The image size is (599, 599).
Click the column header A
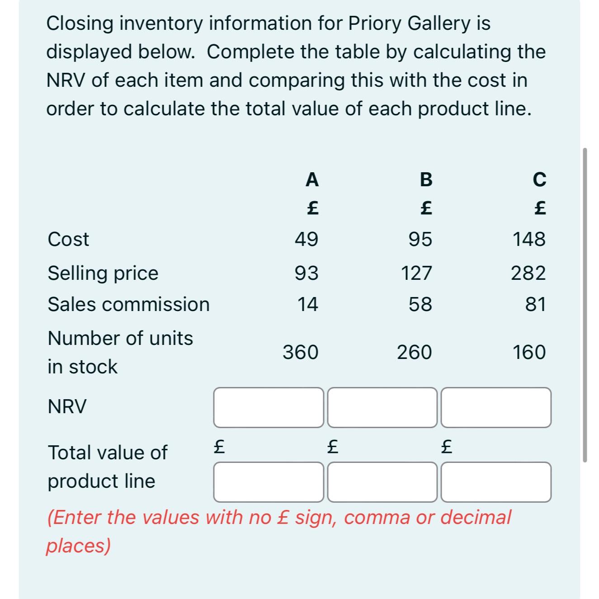pyautogui.click(x=311, y=179)
